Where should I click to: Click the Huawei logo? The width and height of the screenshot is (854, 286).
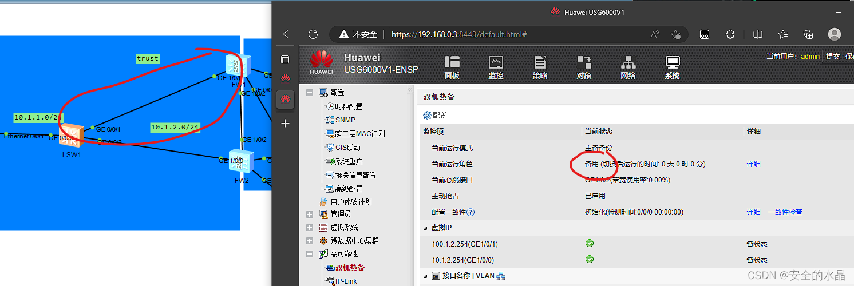click(x=321, y=62)
